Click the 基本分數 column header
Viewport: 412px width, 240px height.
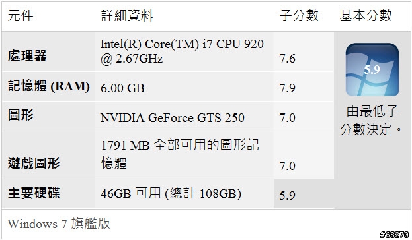tap(366, 15)
